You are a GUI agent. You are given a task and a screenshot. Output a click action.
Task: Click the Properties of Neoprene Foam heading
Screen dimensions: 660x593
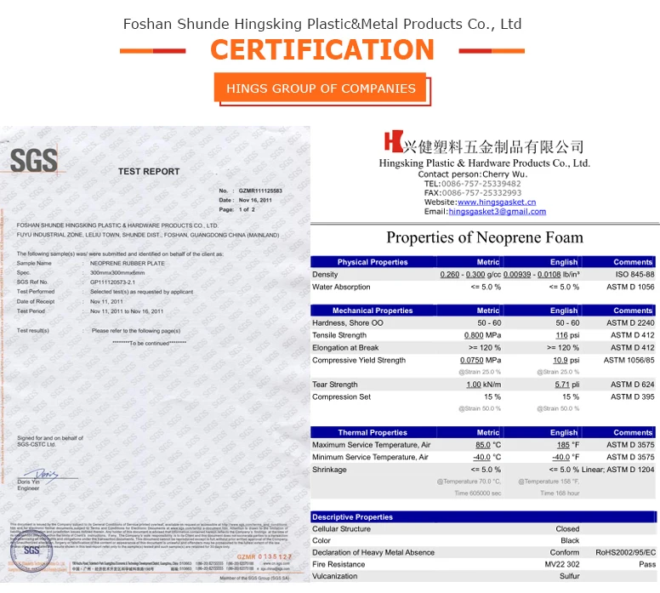[x=485, y=237]
